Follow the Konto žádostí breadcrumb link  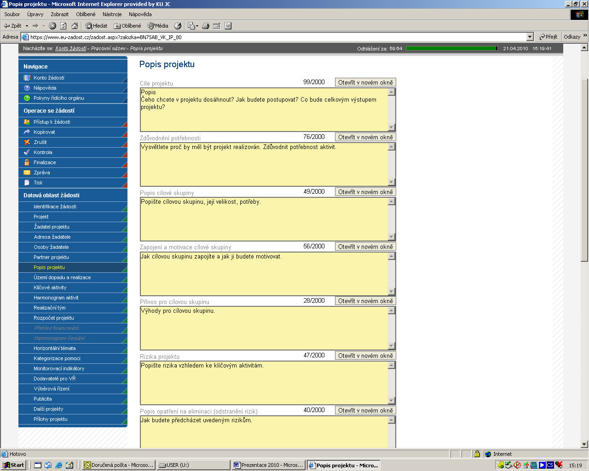pyautogui.click(x=71, y=48)
